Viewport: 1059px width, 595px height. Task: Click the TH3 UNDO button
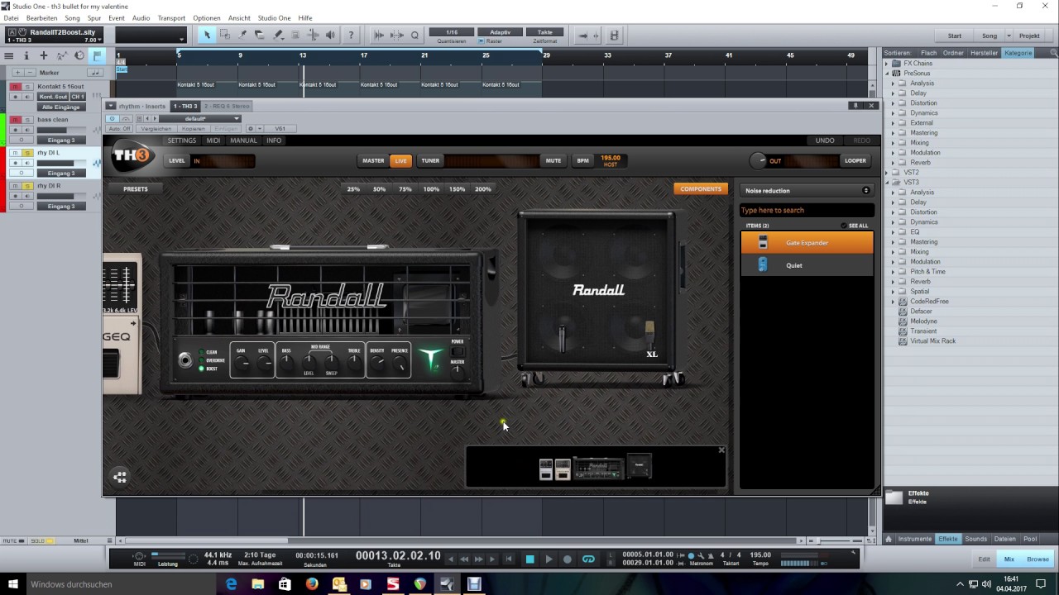tap(825, 140)
